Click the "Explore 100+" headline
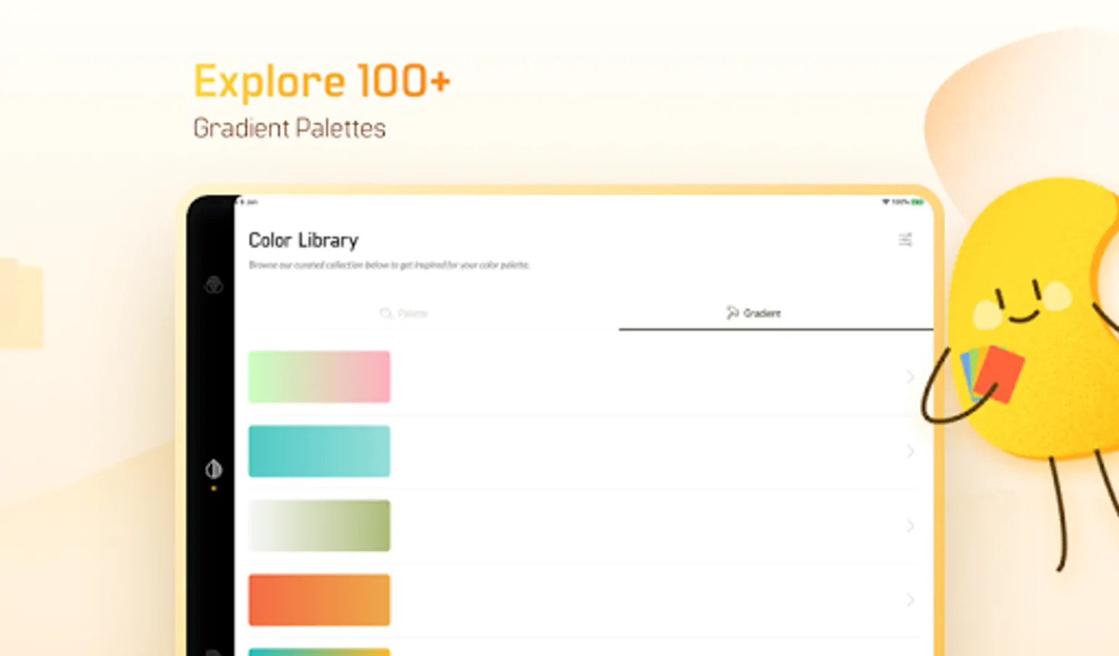 (322, 81)
